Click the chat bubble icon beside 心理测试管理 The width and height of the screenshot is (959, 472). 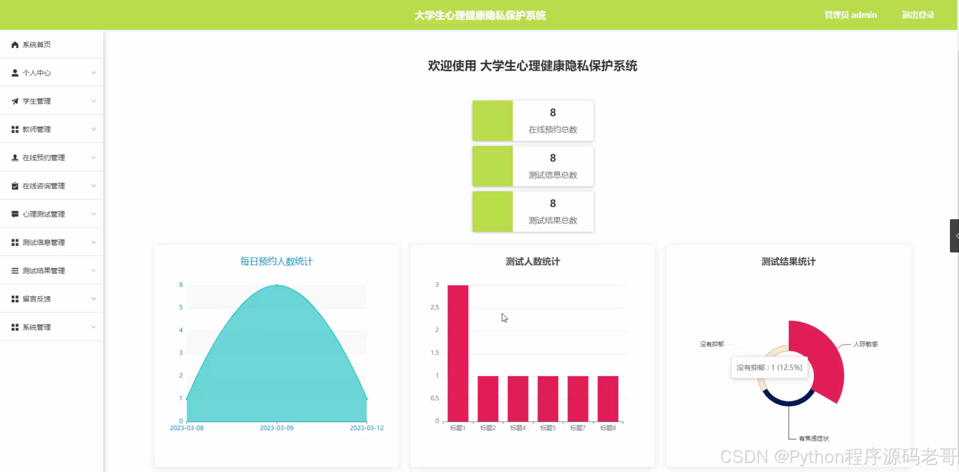click(x=15, y=214)
